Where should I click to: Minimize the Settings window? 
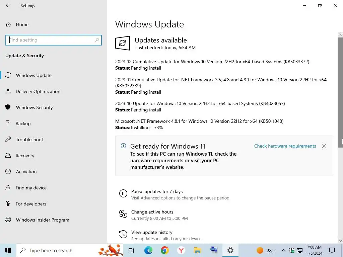click(x=304, y=5)
